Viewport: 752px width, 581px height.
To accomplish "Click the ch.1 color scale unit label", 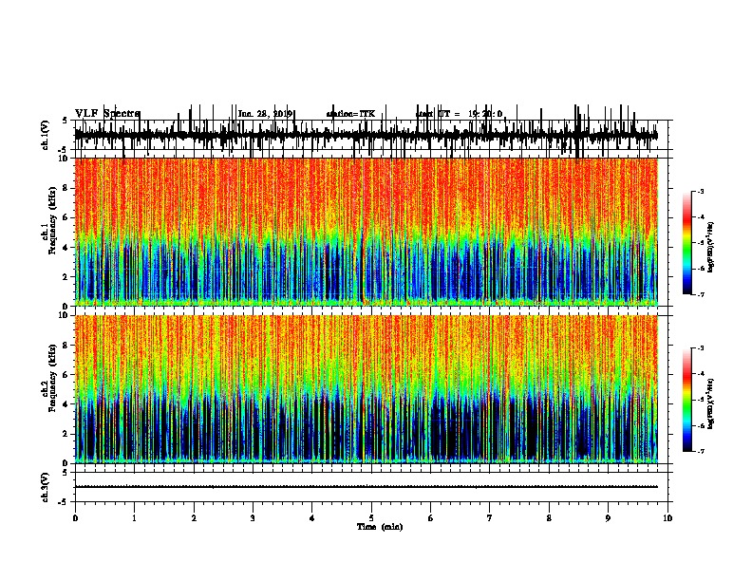I will (711, 247).
